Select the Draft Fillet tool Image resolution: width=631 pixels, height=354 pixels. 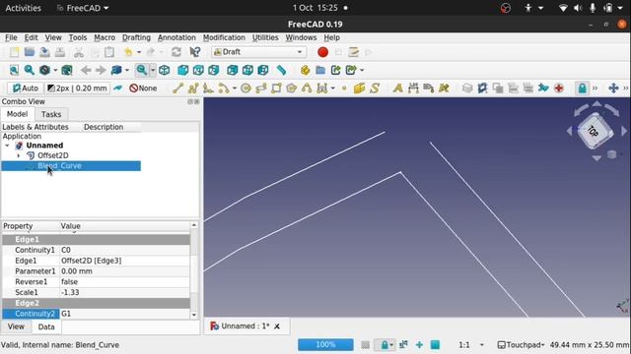click(x=208, y=88)
